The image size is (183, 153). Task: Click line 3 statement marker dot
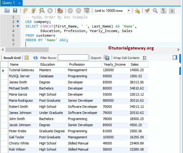click(18, 26)
